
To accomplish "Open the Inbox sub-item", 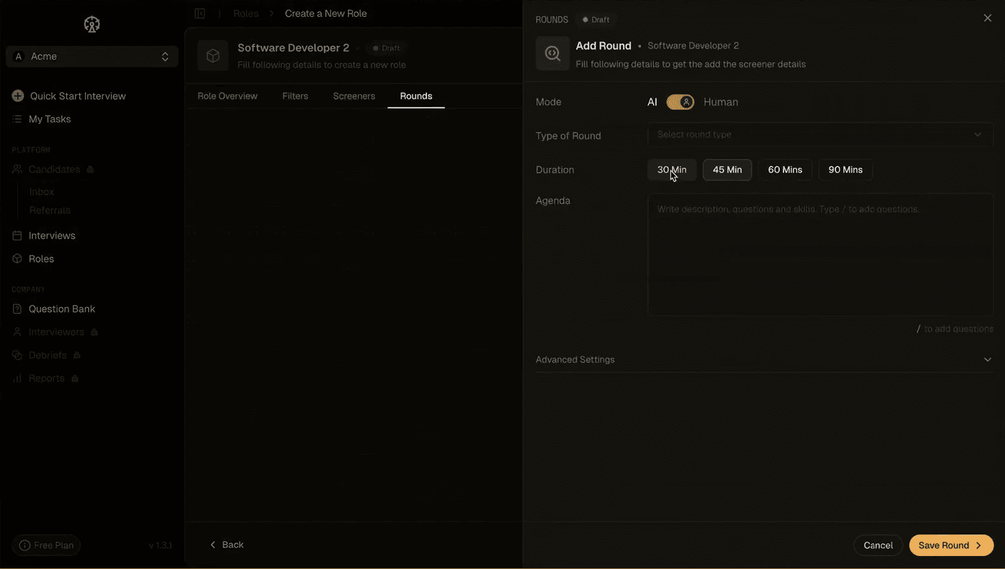I will (41, 192).
